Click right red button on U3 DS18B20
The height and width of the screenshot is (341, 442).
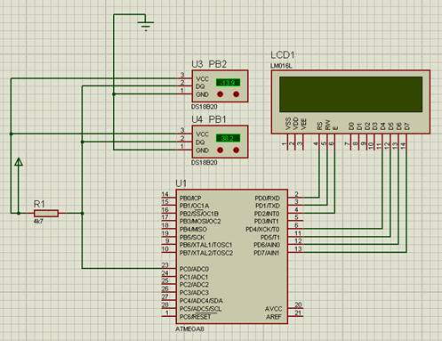click(x=236, y=94)
